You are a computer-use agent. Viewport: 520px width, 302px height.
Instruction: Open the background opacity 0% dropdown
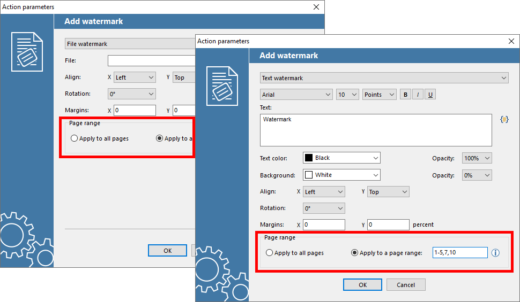pos(477,175)
